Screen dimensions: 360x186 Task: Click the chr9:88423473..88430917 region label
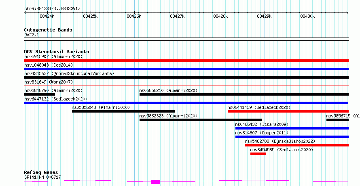pos(52,8)
